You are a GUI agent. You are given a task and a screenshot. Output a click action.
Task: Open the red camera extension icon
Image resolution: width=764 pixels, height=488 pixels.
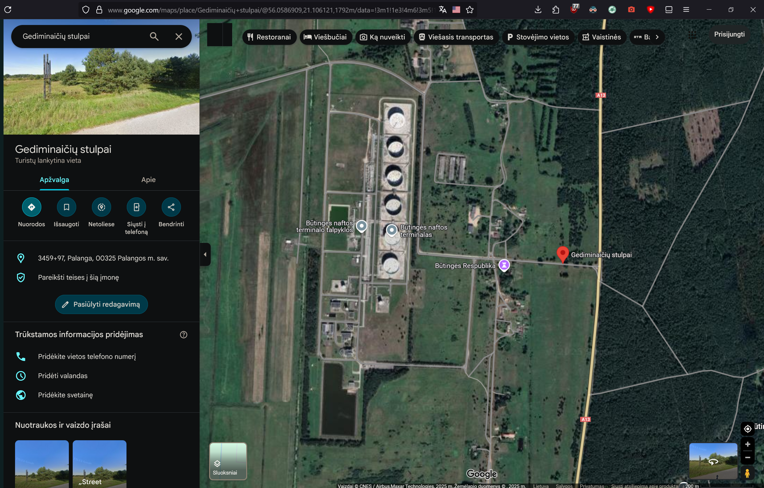(x=631, y=10)
